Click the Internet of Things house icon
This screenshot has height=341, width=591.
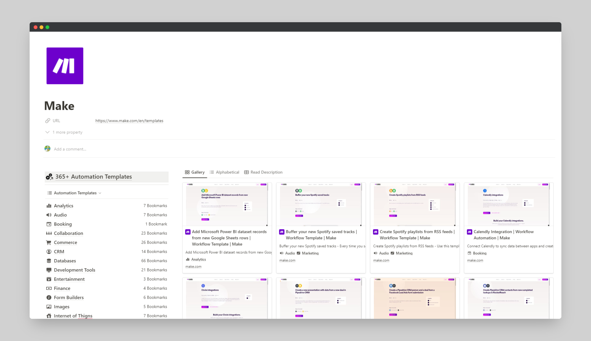tap(49, 316)
